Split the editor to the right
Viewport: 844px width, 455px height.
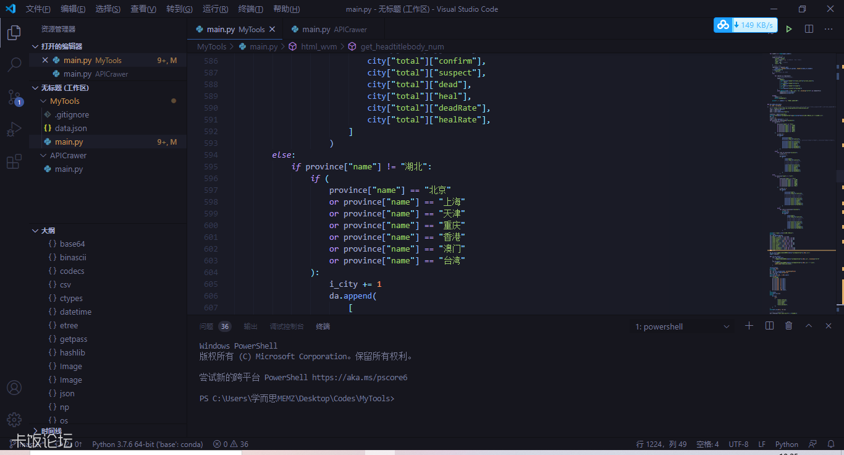(809, 29)
